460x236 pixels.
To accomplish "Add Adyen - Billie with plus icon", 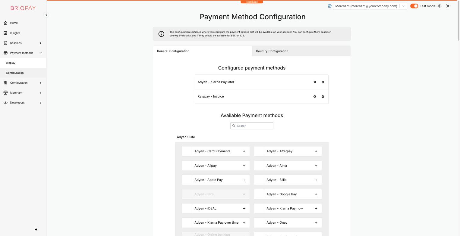I will pyautogui.click(x=316, y=180).
